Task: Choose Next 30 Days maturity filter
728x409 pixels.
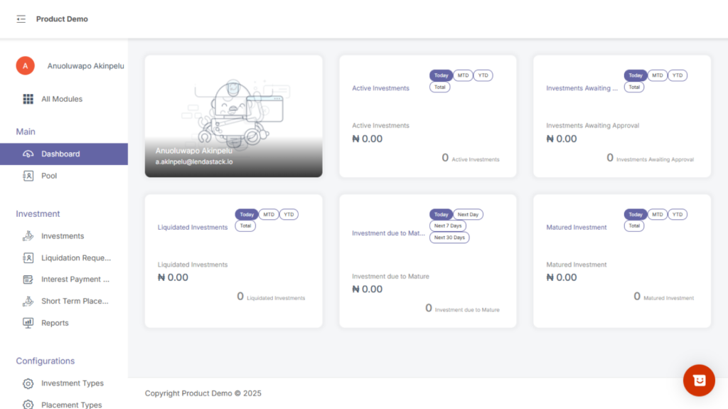Action: pyautogui.click(x=449, y=238)
